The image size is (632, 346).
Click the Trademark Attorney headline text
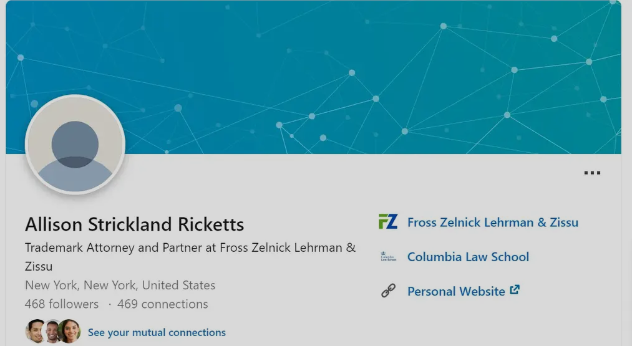[x=190, y=248]
